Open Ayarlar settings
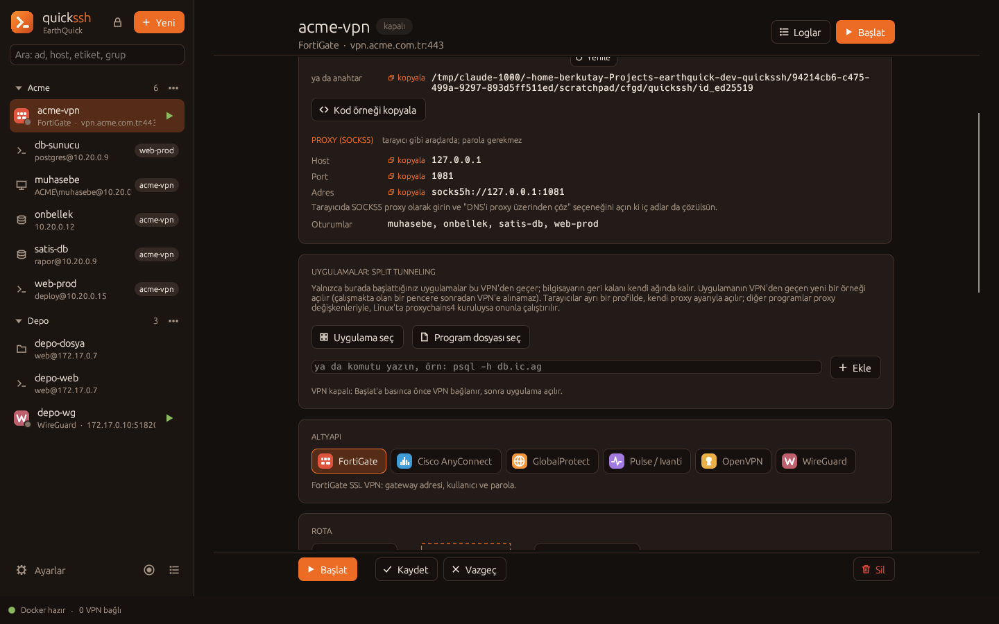999x624 pixels. pos(41,570)
